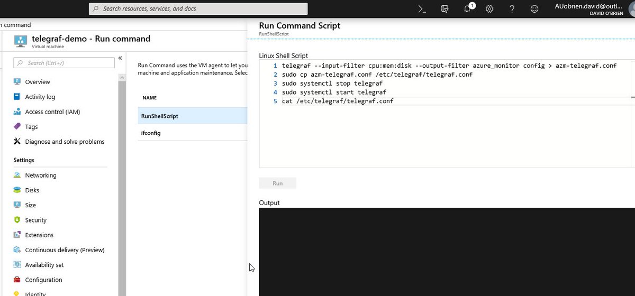The image size is (635, 296).
Task: Open the directory and subscription filter icon
Action: pos(444,9)
